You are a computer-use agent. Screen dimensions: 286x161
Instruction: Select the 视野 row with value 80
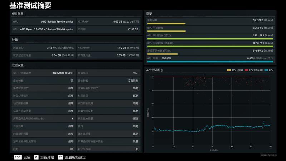point(43,149)
